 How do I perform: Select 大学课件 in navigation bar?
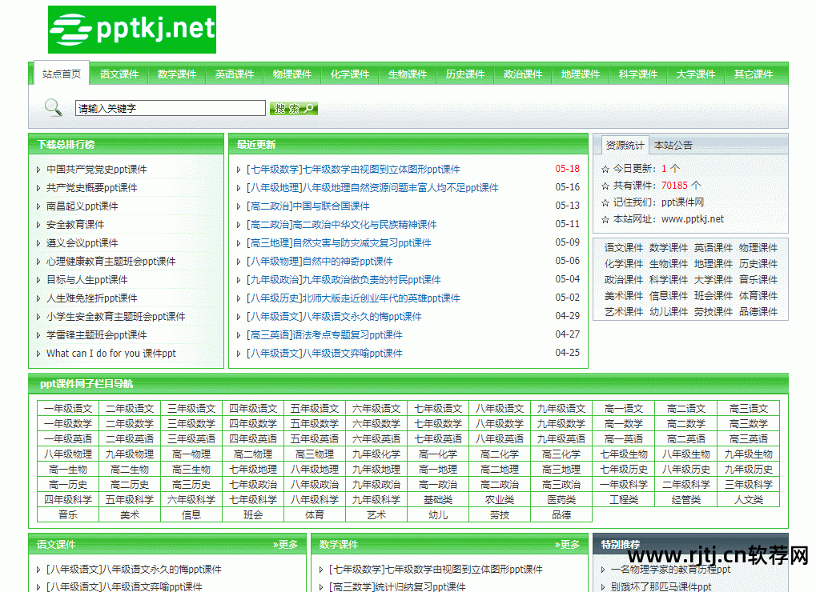coord(696,74)
